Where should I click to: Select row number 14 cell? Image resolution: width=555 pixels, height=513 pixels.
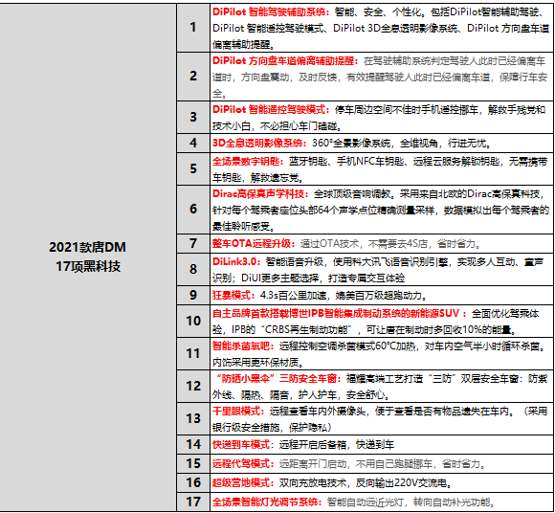(x=193, y=444)
